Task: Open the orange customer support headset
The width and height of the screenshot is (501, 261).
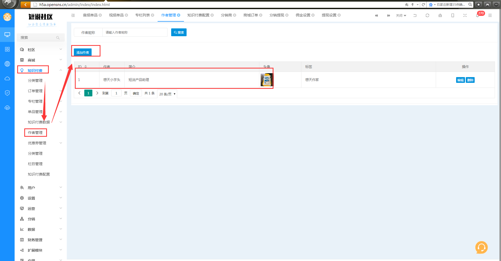Action: click(x=481, y=247)
